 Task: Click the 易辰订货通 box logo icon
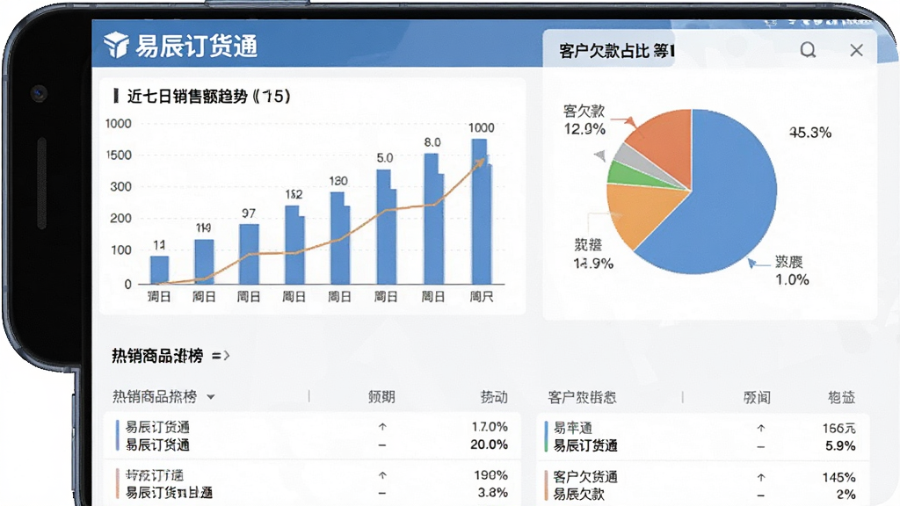click(117, 45)
